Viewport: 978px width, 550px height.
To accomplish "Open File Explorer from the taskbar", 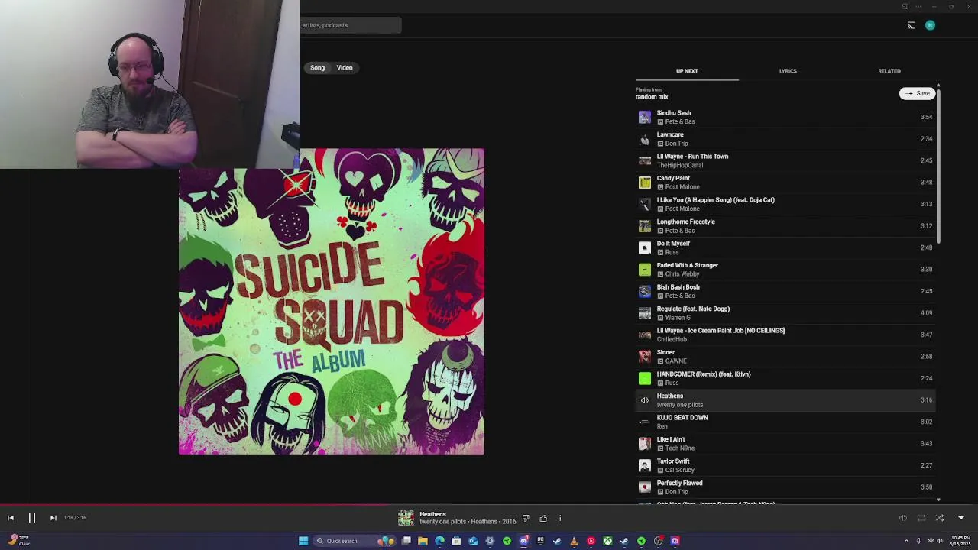I will tap(423, 541).
